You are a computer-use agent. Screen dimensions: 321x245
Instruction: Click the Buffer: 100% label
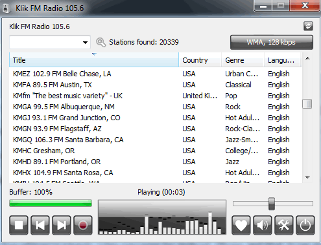[x=30, y=192]
